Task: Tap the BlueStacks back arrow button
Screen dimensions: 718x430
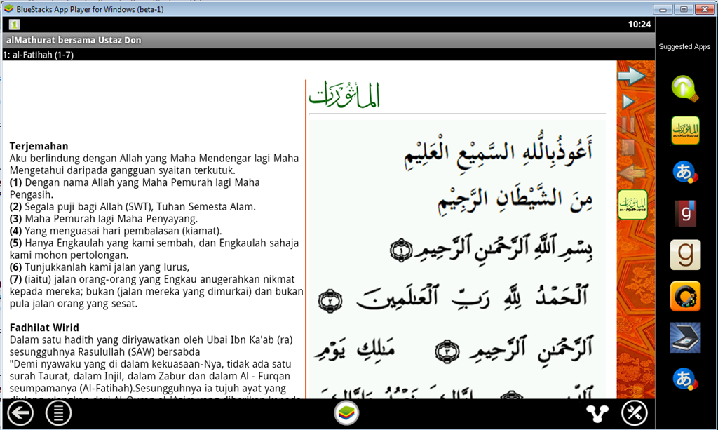Action: [x=20, y=413]
